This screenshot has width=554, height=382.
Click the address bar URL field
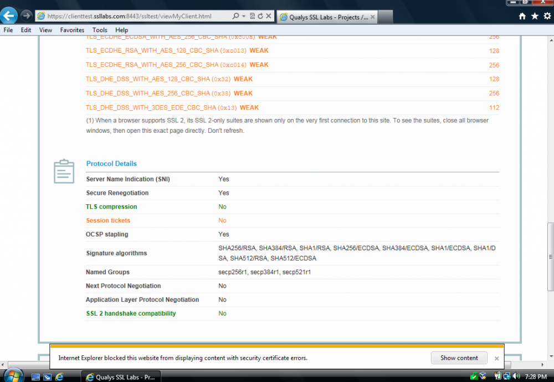point(133,17)
